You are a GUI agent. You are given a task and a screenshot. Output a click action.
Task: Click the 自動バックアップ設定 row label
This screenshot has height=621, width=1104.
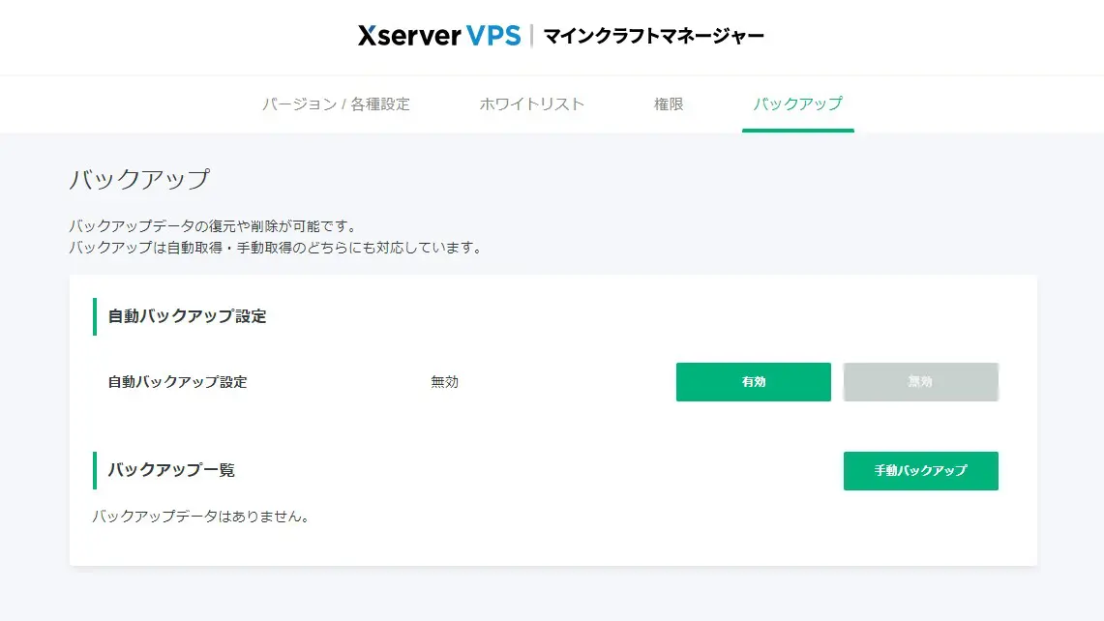coord(177,382)
